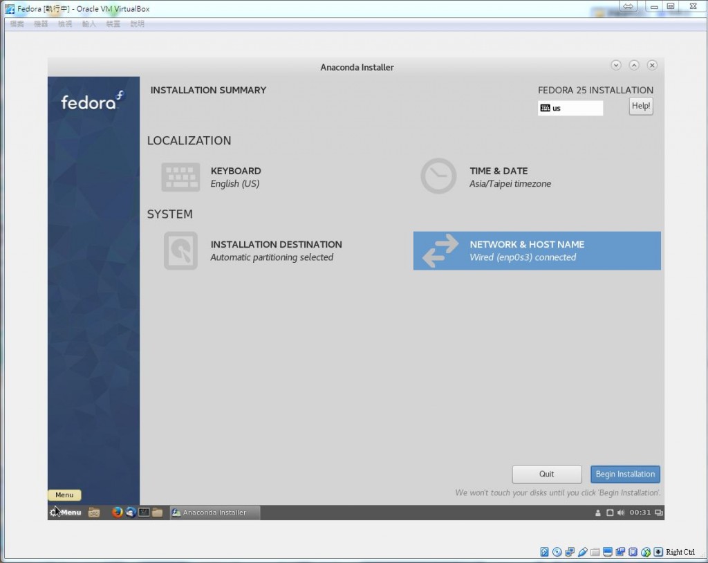
Task: Click VirtualBox display monitor indicator
Action: 608,552
